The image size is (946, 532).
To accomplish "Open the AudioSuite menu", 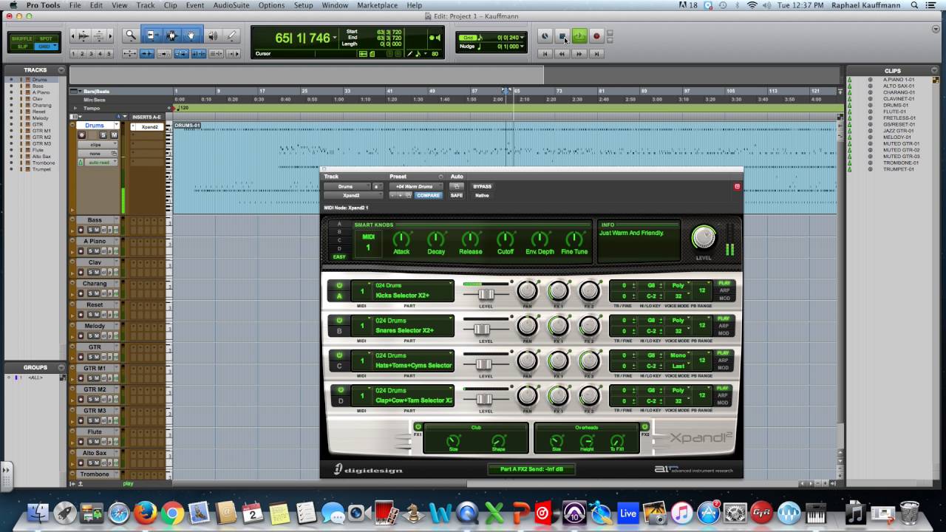I will click(x=231, y=5).
